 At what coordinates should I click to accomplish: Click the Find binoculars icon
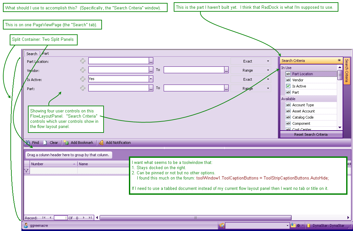click(x=28, y=142)
